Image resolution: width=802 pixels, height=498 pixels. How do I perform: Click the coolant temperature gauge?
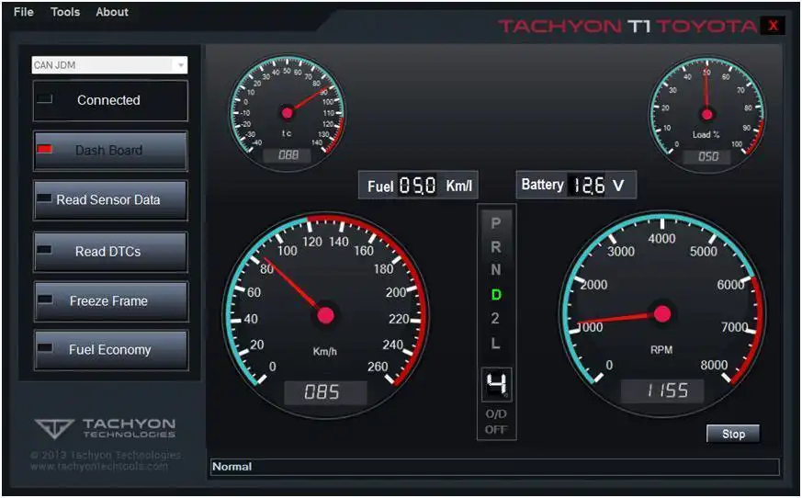pyautogui.click(x=287, y=113)
